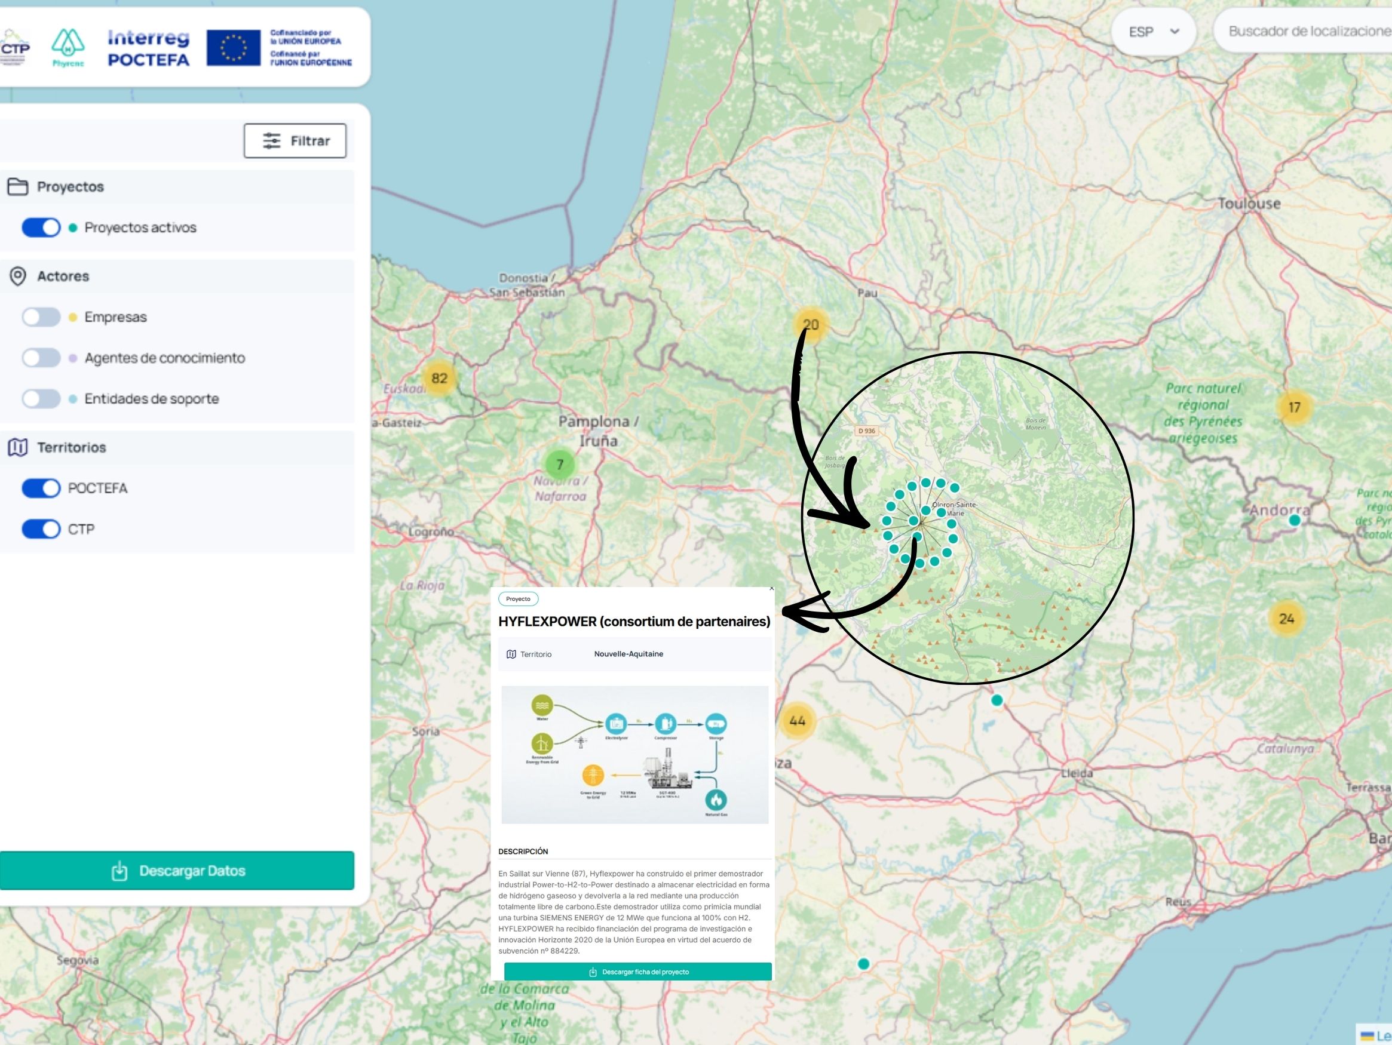Screen dimensions: 1392x1045
Task: Click the green cluster marker 7
Action: (559, 465)
